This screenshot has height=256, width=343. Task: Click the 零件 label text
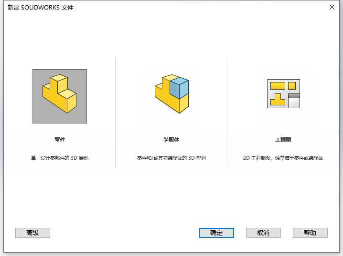pos(60,140)
